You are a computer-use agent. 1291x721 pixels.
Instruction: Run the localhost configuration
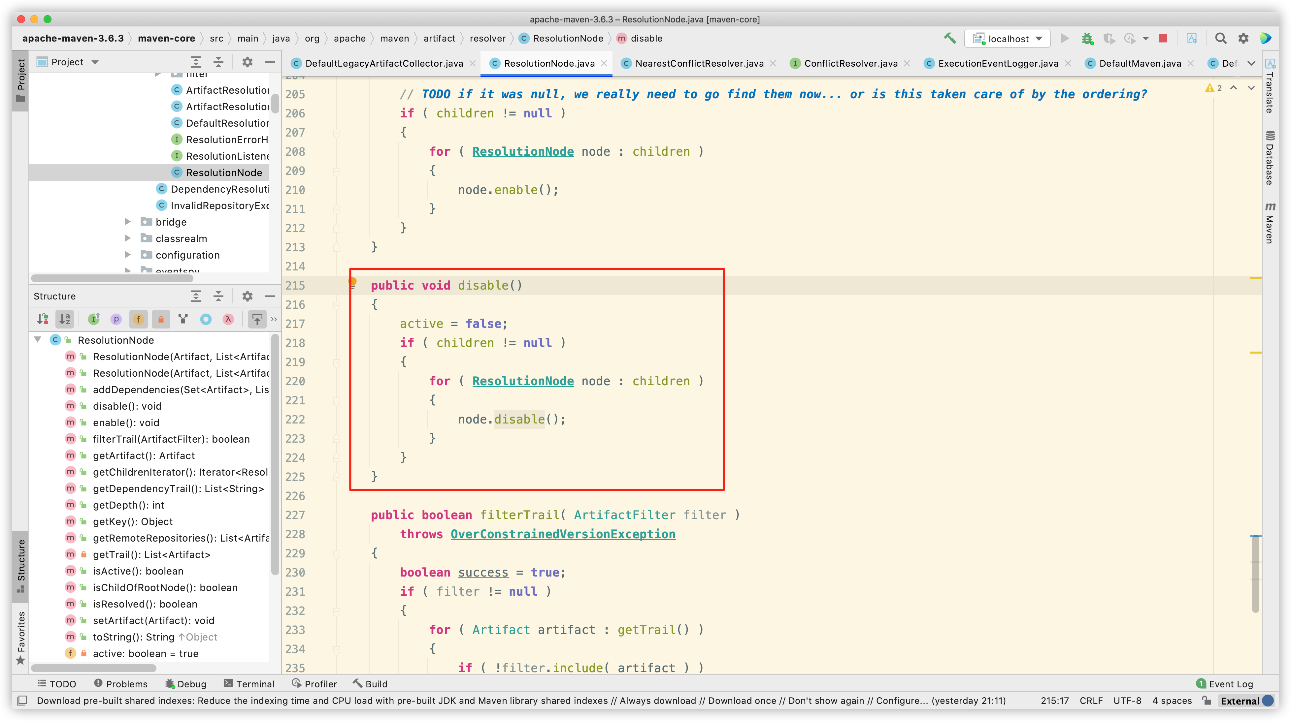1065,39
